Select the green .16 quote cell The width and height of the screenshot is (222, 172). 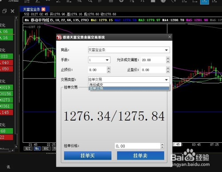7,38
